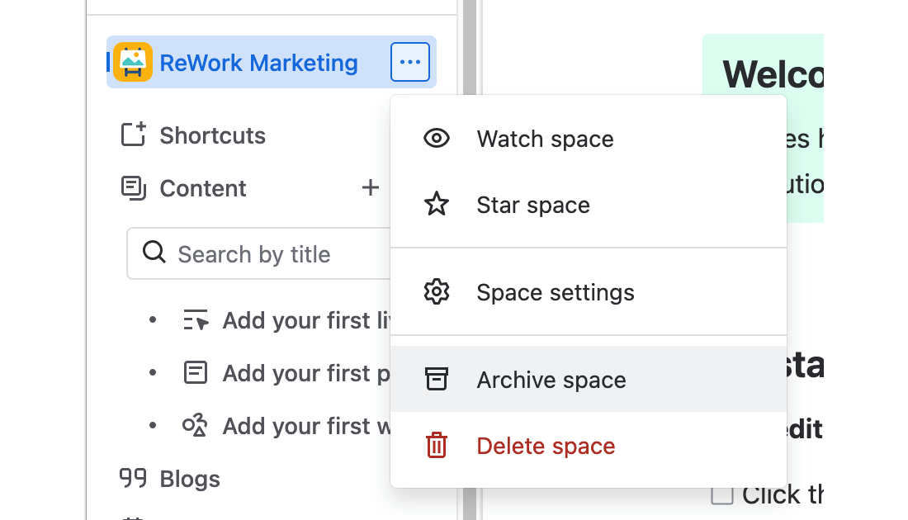
Task: Open the space actions ellipsis menu
Action: 409,61
